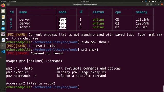Click the process id 0 cell
The image size is (164, 92).
(11, 20)
